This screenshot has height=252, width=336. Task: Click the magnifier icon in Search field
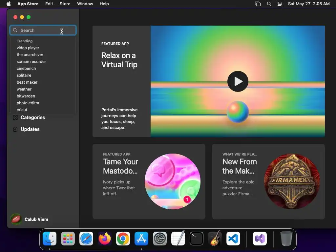tap(15, 30)
